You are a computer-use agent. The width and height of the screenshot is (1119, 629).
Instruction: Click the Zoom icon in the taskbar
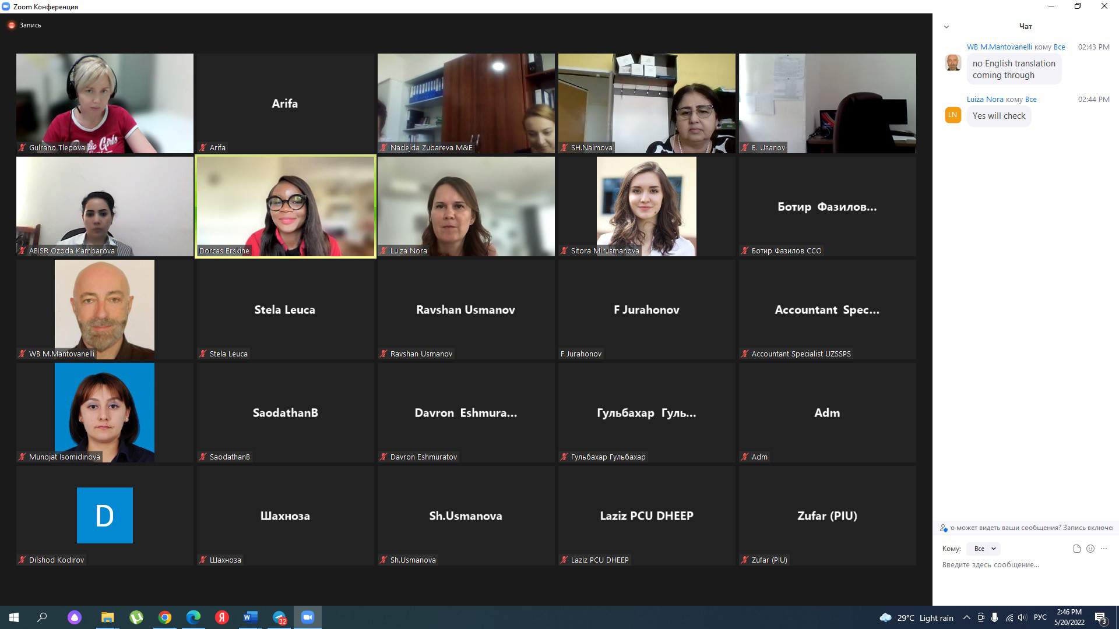307,617
